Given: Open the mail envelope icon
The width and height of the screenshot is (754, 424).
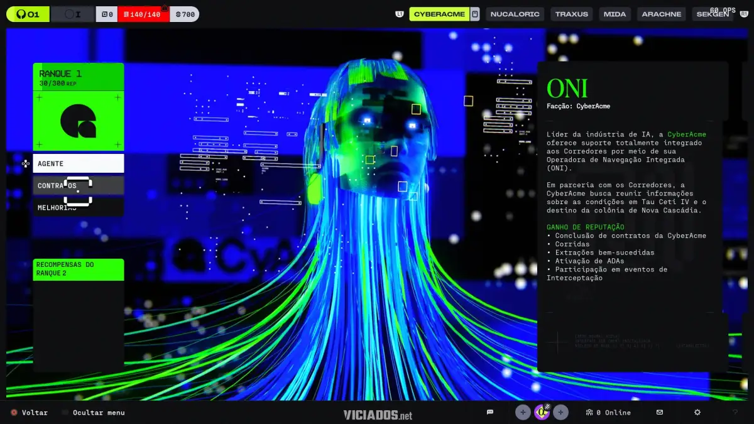Looking at the screenshot, I should [660, 412].
